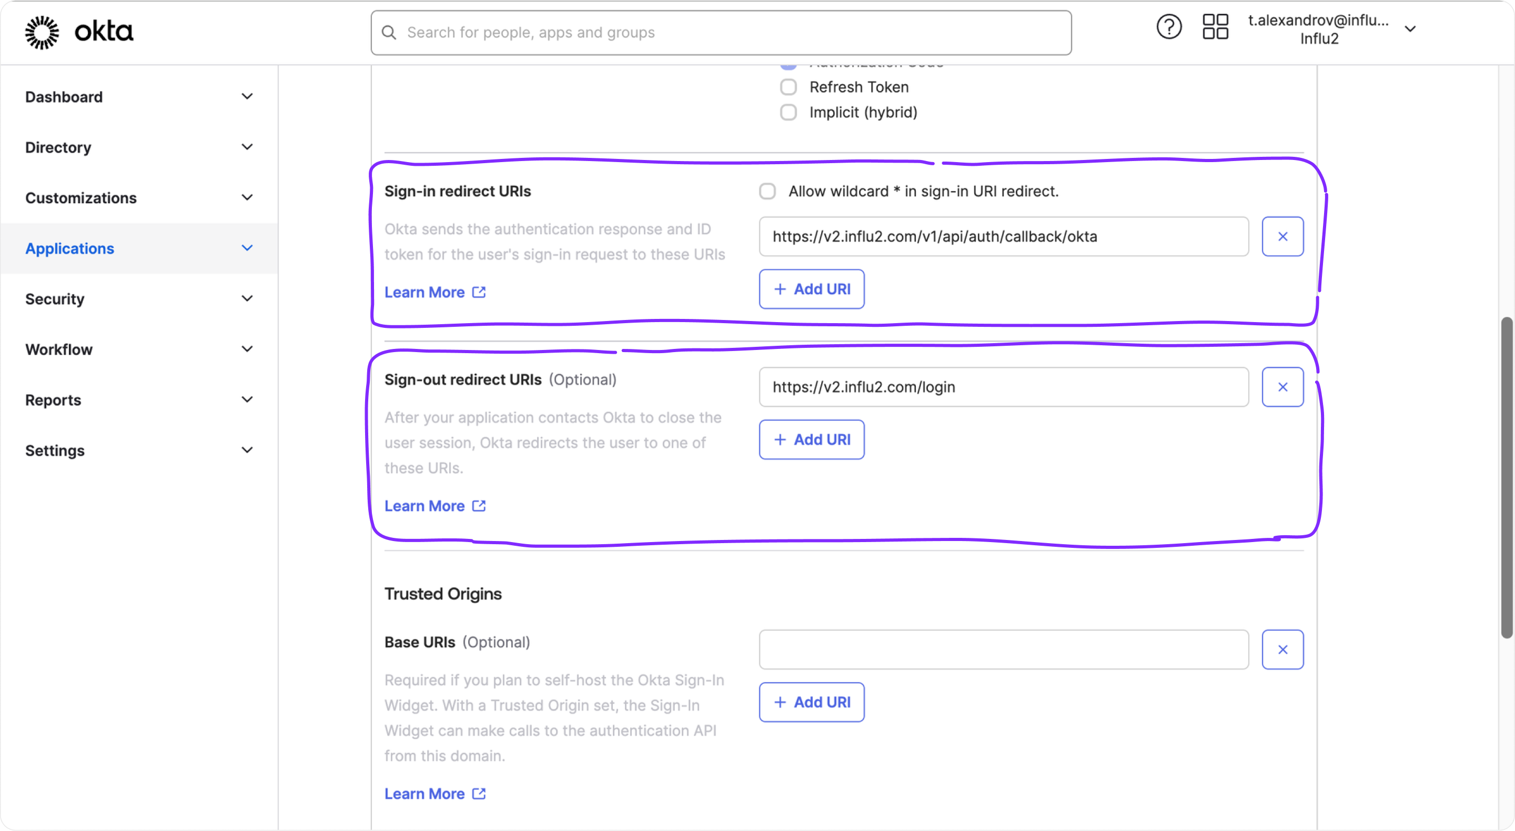Open Customizations in the sidebar
This screenshot has width=1515, height=831.
click(80, 198)
